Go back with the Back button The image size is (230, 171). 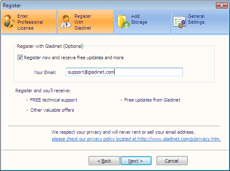click(x=104, y=161)
